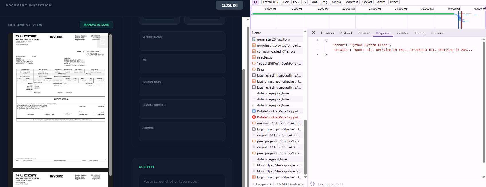The image size is (486, 187).
Task: Click the pretty-print braces icon
Action: [x=312, y=184]
